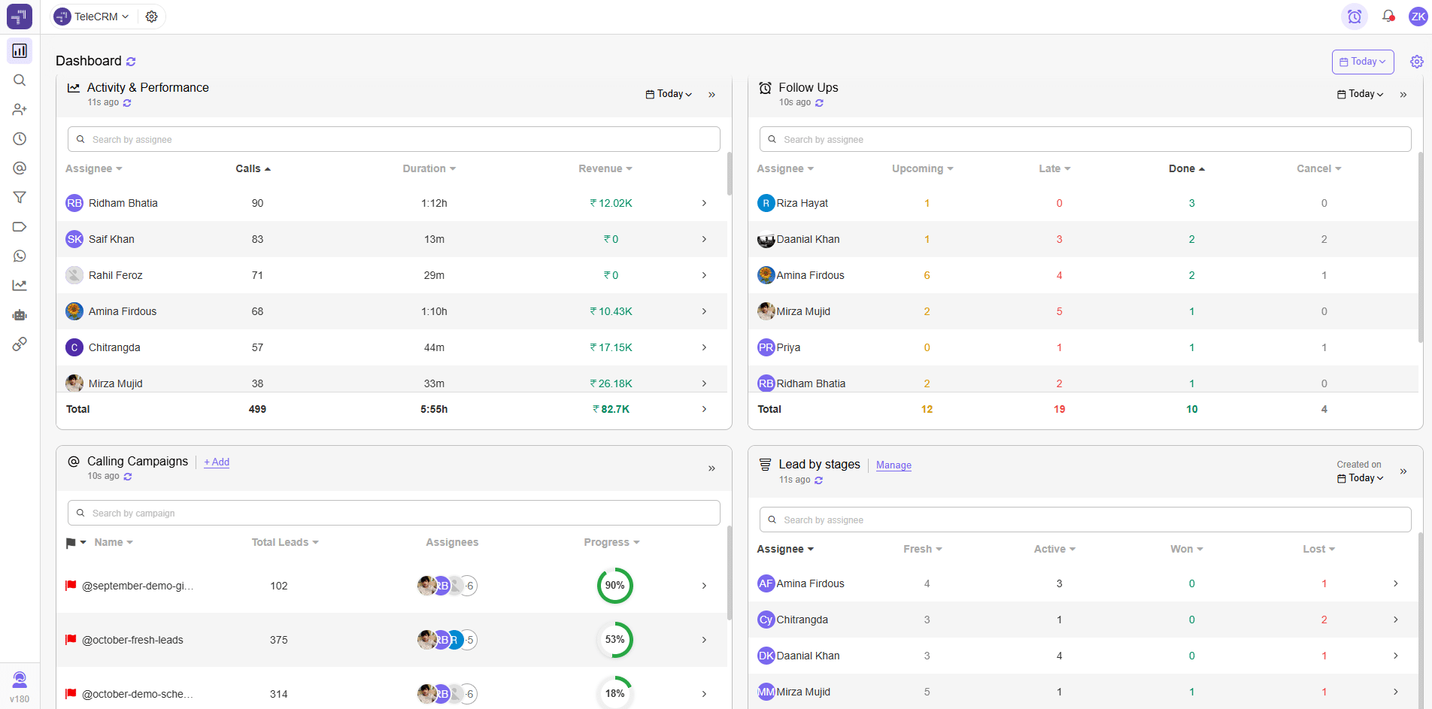Select the automation robot icon in sidebar
This screenshot has height=709, width=1432.
point(20,315)
